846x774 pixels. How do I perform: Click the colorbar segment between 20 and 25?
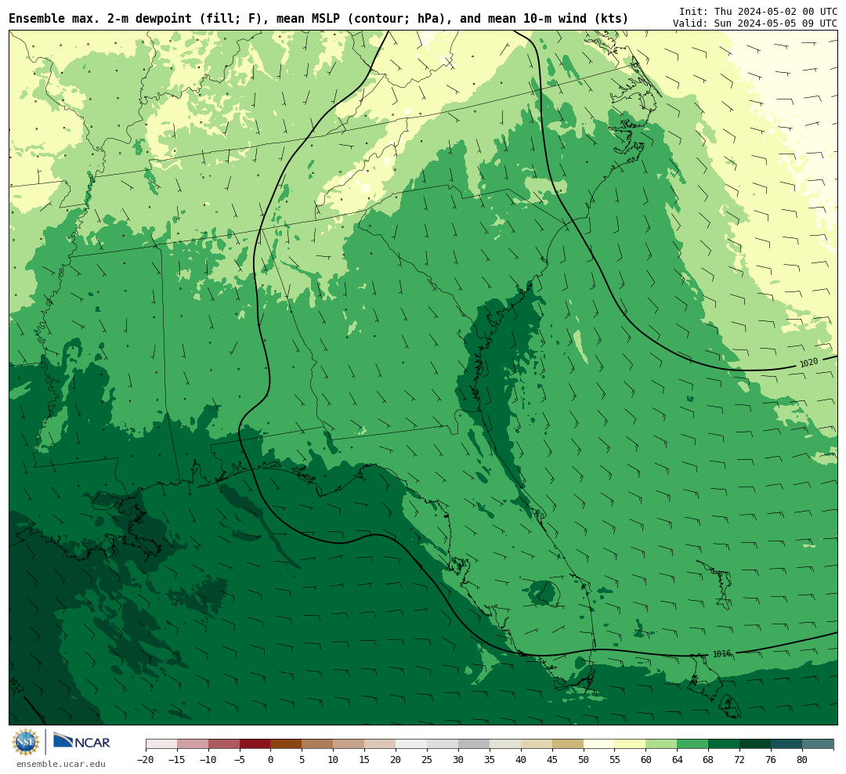(412, 744)
